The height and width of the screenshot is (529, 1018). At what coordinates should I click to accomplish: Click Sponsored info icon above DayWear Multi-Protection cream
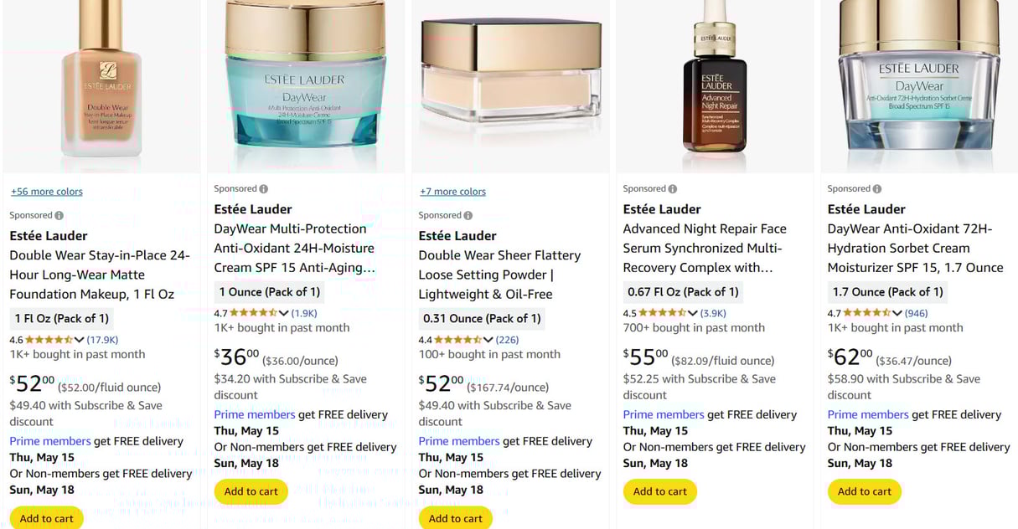tap(264, 189)
